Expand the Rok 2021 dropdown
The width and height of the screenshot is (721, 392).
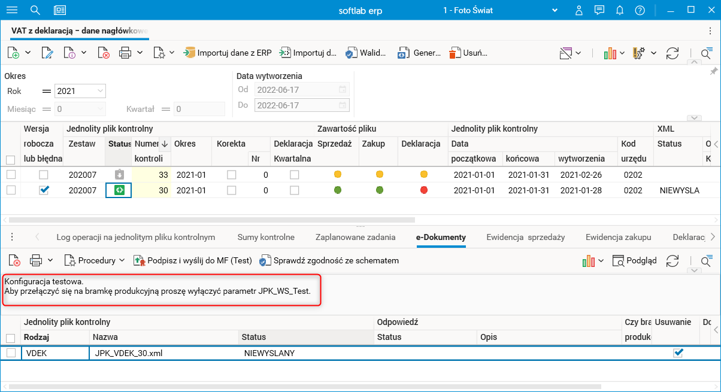pos(100,91)
